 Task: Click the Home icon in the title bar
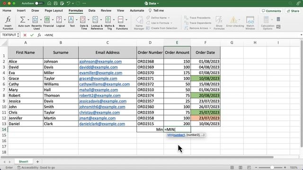point(49,3)
